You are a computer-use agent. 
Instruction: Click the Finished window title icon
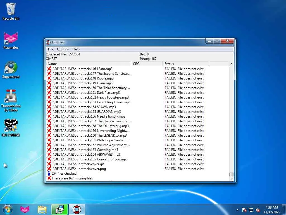[48, 42]
